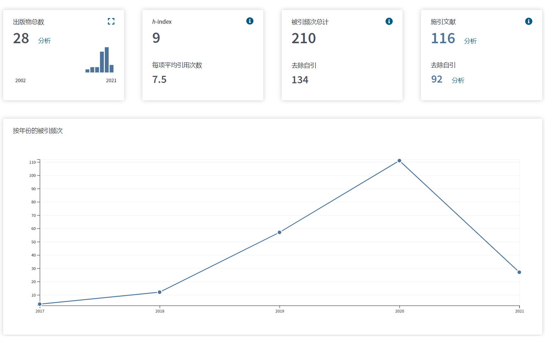The width and height of the screenshot is (545, 337).
Task: Select the tallest bar in publications mini chart
Action: pyautogui.click(x=107, y=60)
